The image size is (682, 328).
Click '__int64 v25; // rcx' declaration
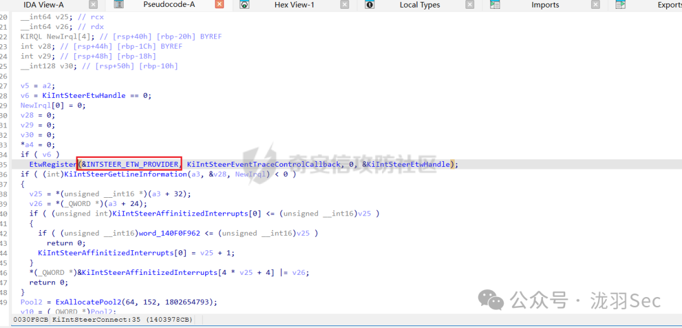(x=62, y=17)
